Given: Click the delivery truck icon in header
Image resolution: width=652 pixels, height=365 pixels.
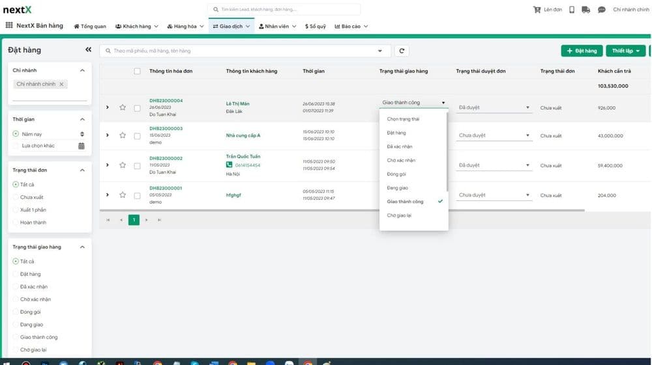Looking at the screenshot, I should coord(585,10).
